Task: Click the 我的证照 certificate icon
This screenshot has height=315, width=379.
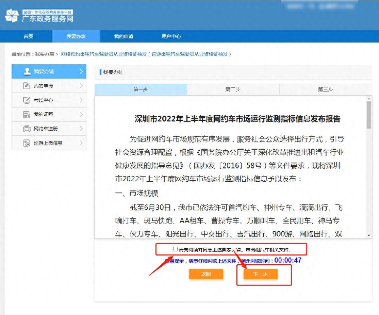Action: (27, 114)
